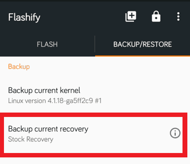Click the orange Backup section header
The image size is (190, 164).
[19, 67]
